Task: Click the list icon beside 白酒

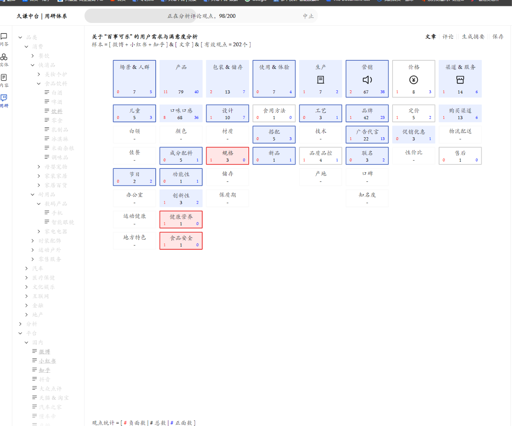Action: [x=47, y=92]
